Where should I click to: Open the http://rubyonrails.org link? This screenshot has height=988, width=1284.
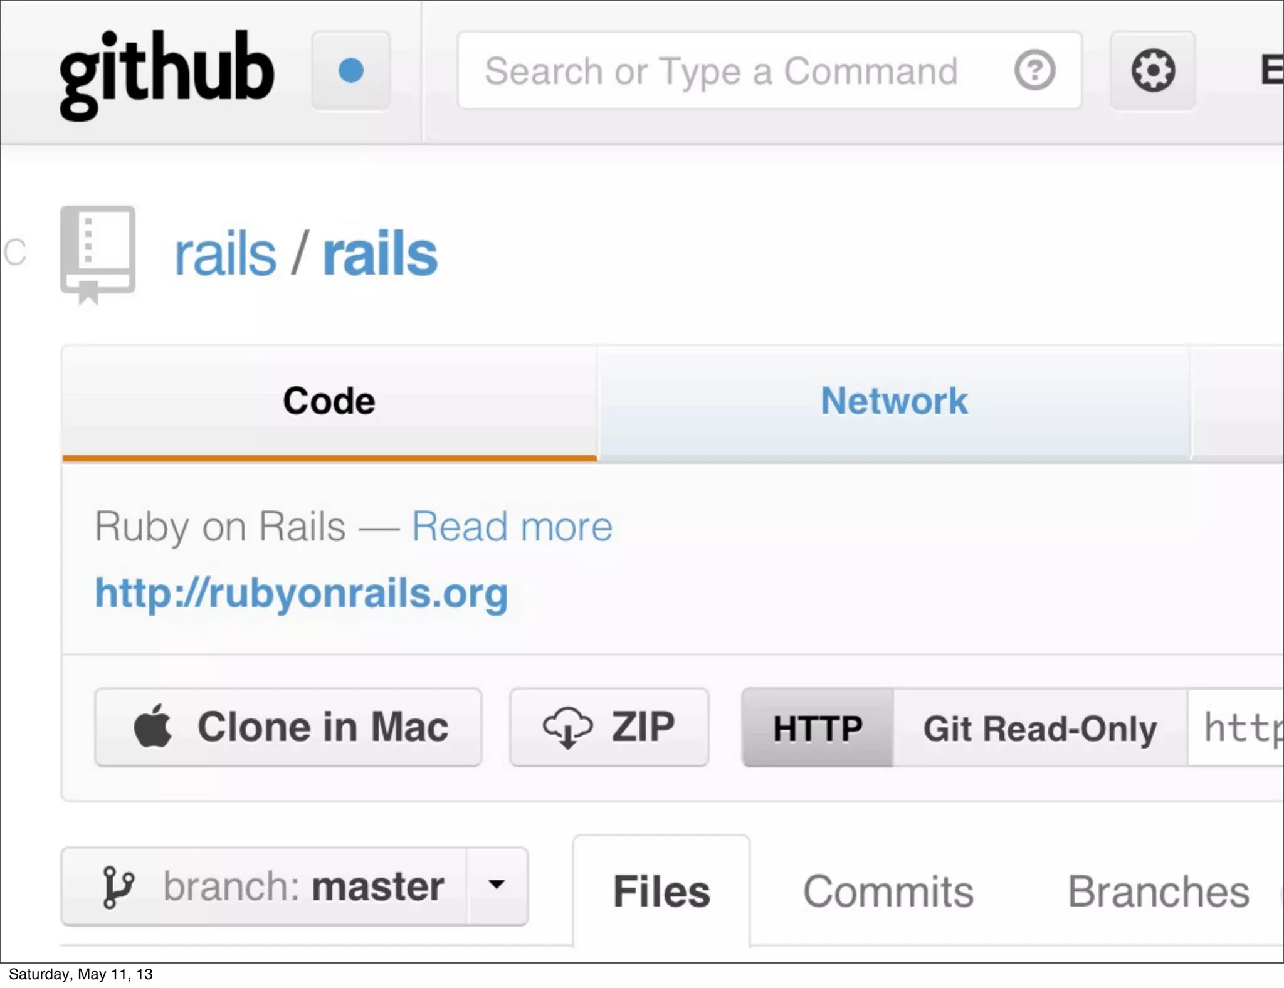[x=301, y=593]
